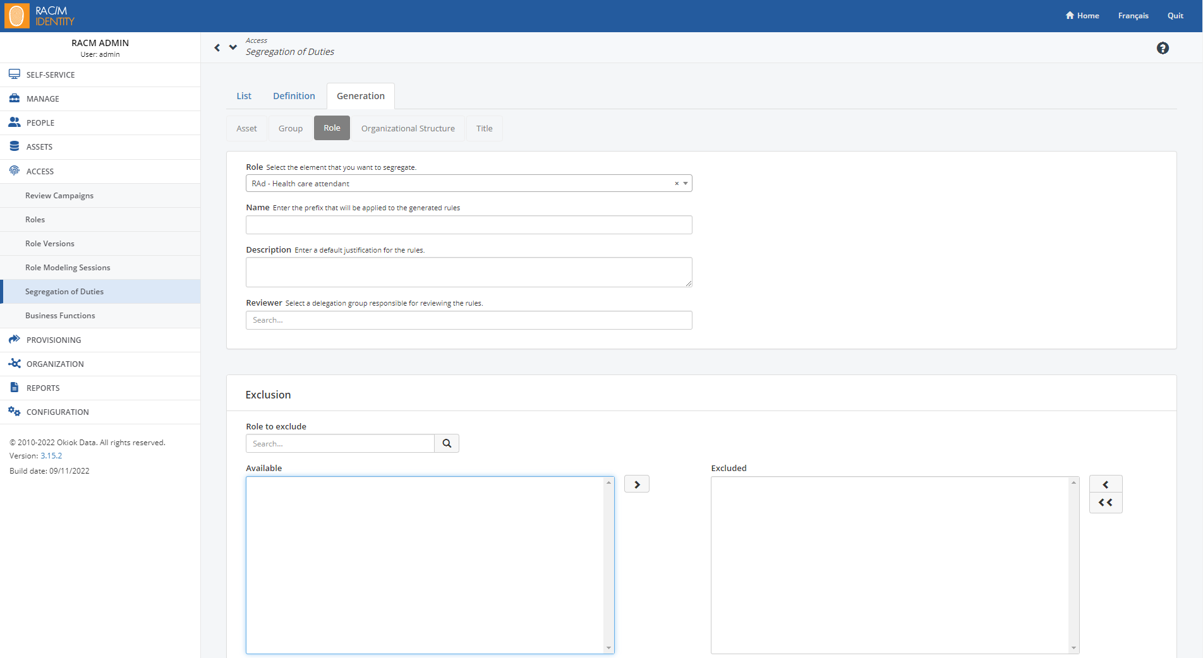Open the Role dropdown arrow
Viewport: 1203px width, 658px height.
coord(686,184)
